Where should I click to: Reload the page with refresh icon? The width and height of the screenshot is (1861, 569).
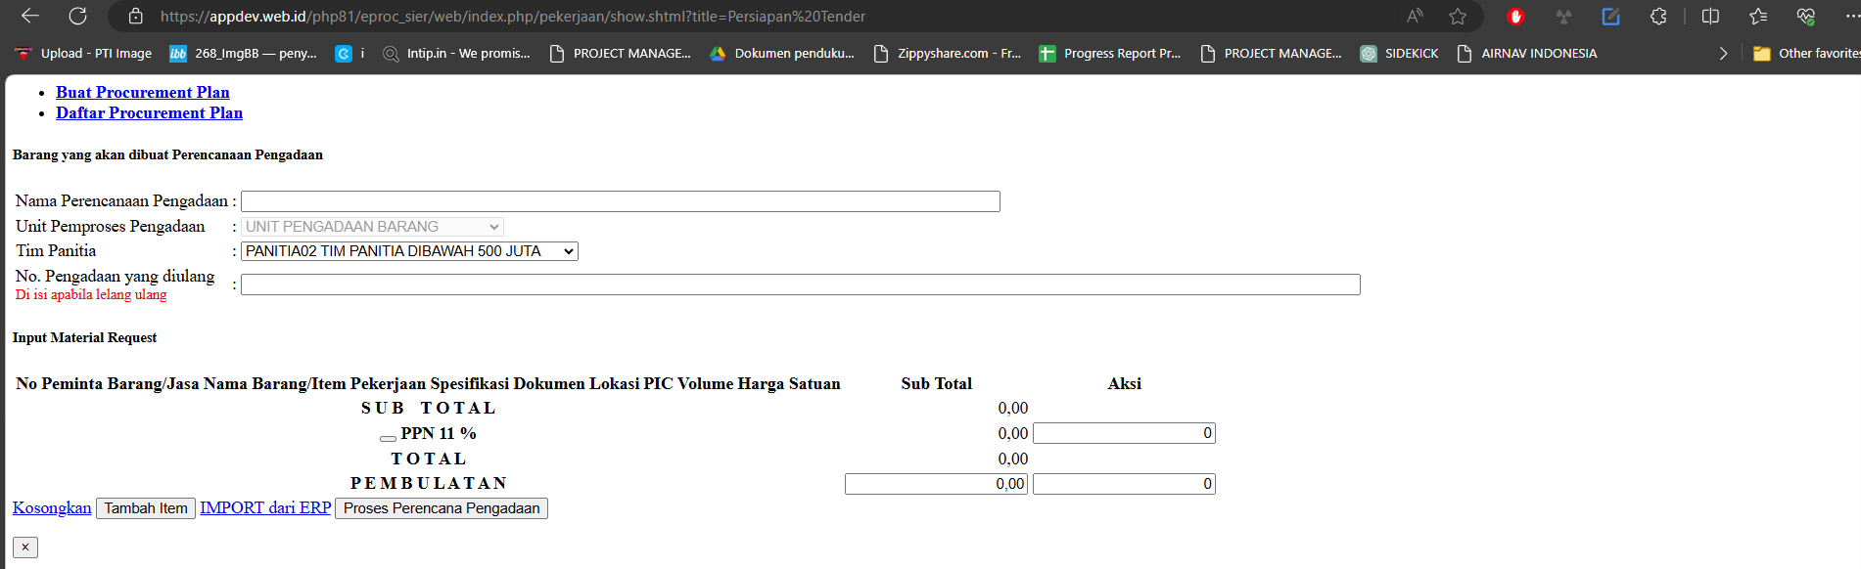(x=77, y=16)
